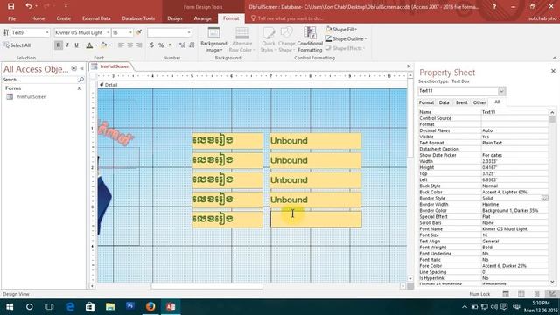
Task: Switch to Other tab in Property Sheet
Action: (479, 102)
